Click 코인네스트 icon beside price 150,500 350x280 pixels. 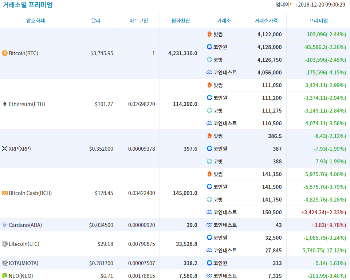pos(209,212)
